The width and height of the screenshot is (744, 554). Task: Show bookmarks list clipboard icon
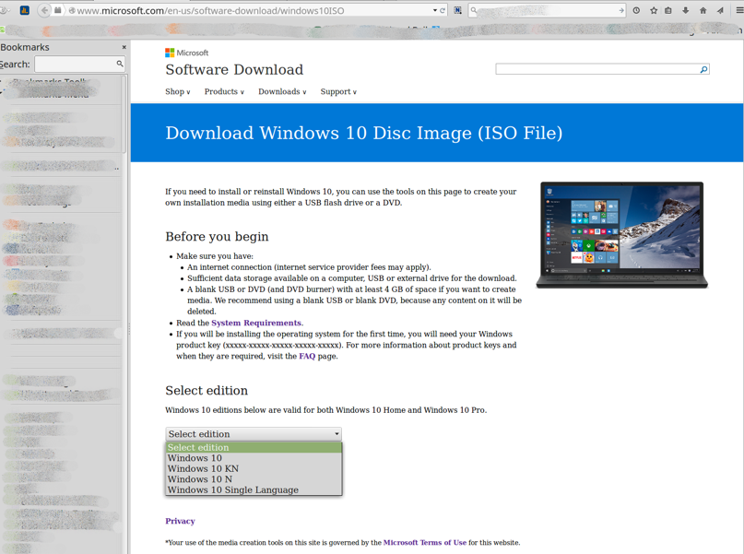point(668,10)
